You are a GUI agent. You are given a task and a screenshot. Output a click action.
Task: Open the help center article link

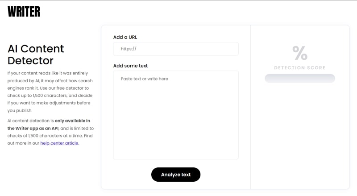tap(59, 143)
